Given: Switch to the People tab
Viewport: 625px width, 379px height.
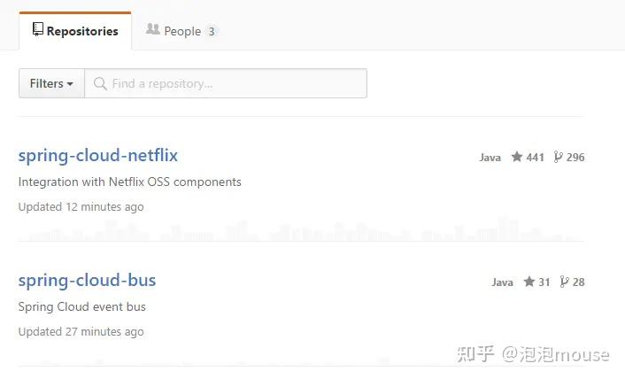Looking at the screenshot, I should (x=181, y=31).
